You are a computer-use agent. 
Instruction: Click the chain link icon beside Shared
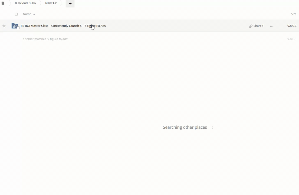[251, 26]
